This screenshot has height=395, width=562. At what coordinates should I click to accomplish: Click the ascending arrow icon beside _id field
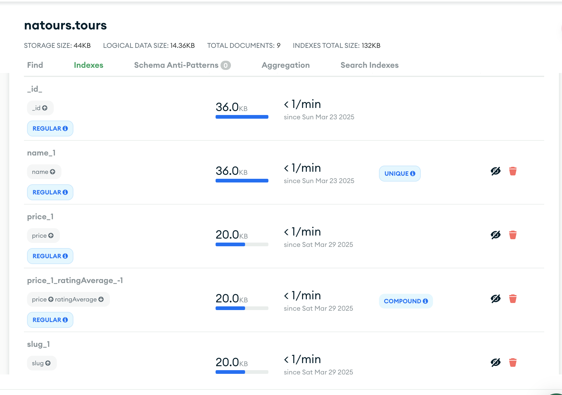(45, 108)
